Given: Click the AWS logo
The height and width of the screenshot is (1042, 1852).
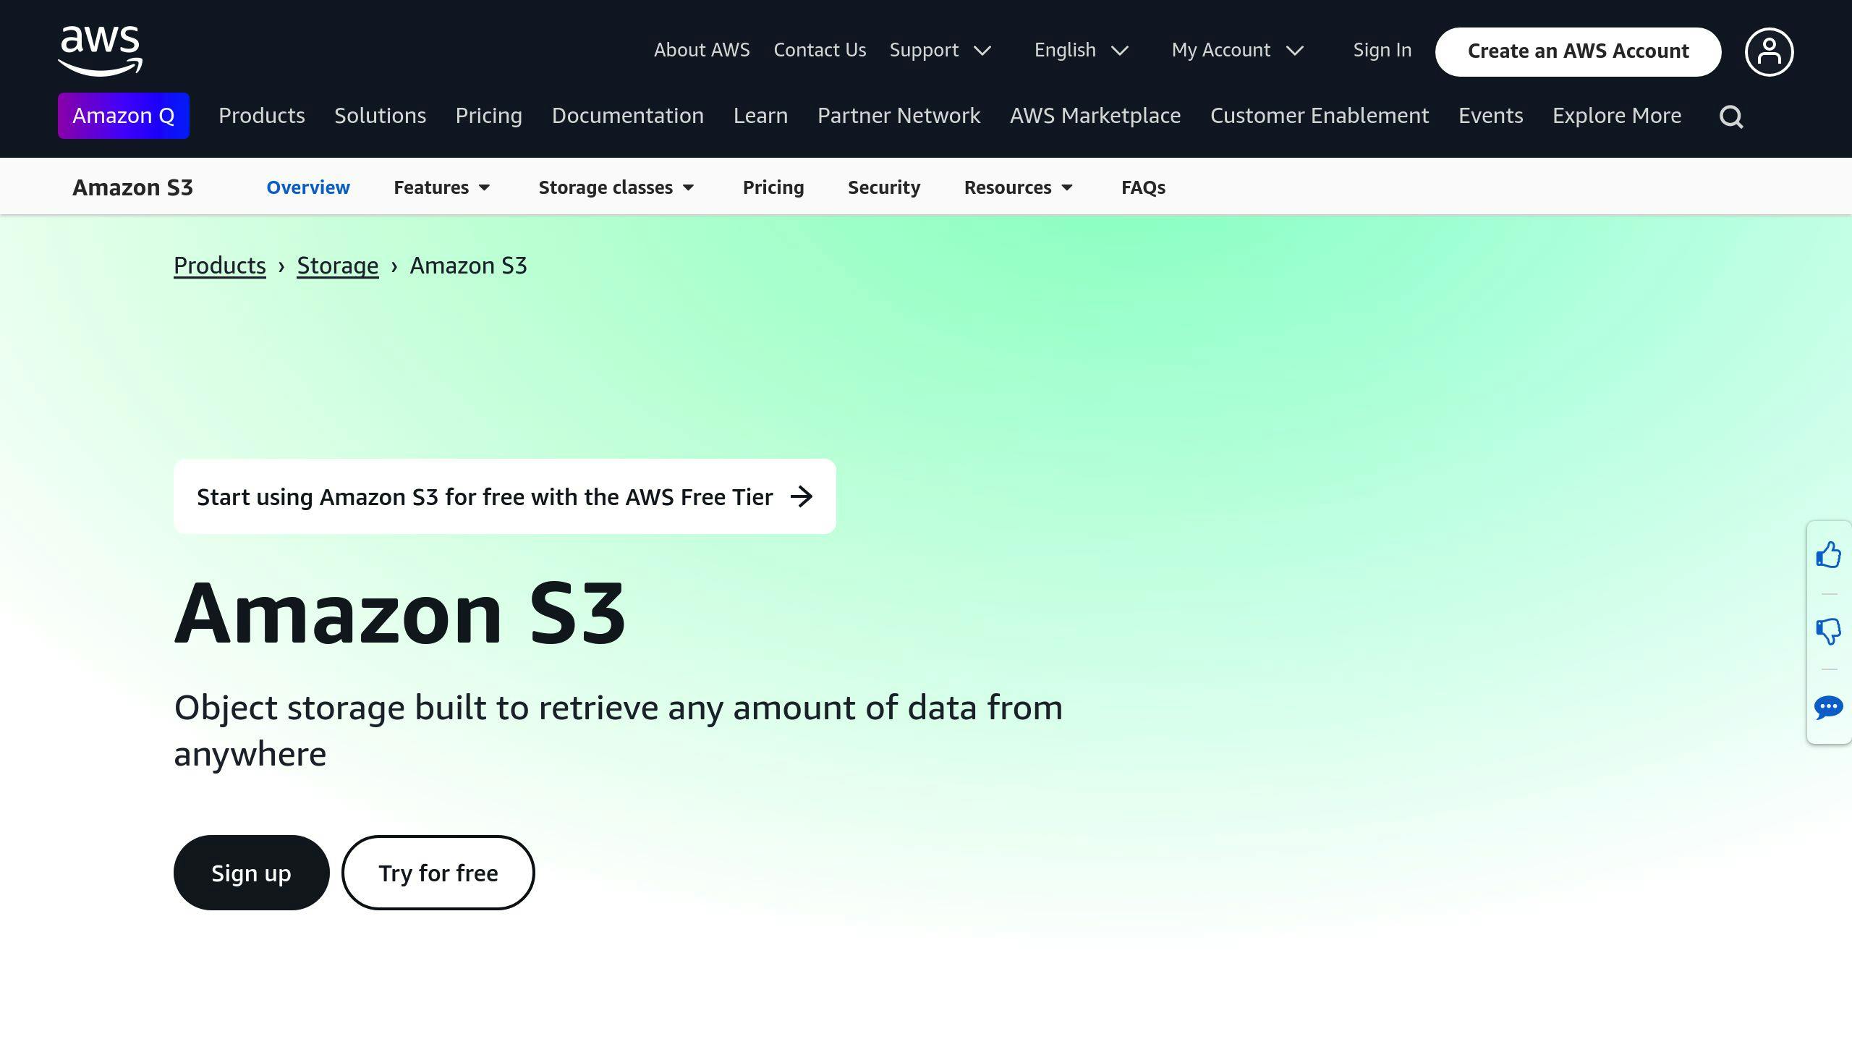Looking at the screenshot, I should [100, 51].
